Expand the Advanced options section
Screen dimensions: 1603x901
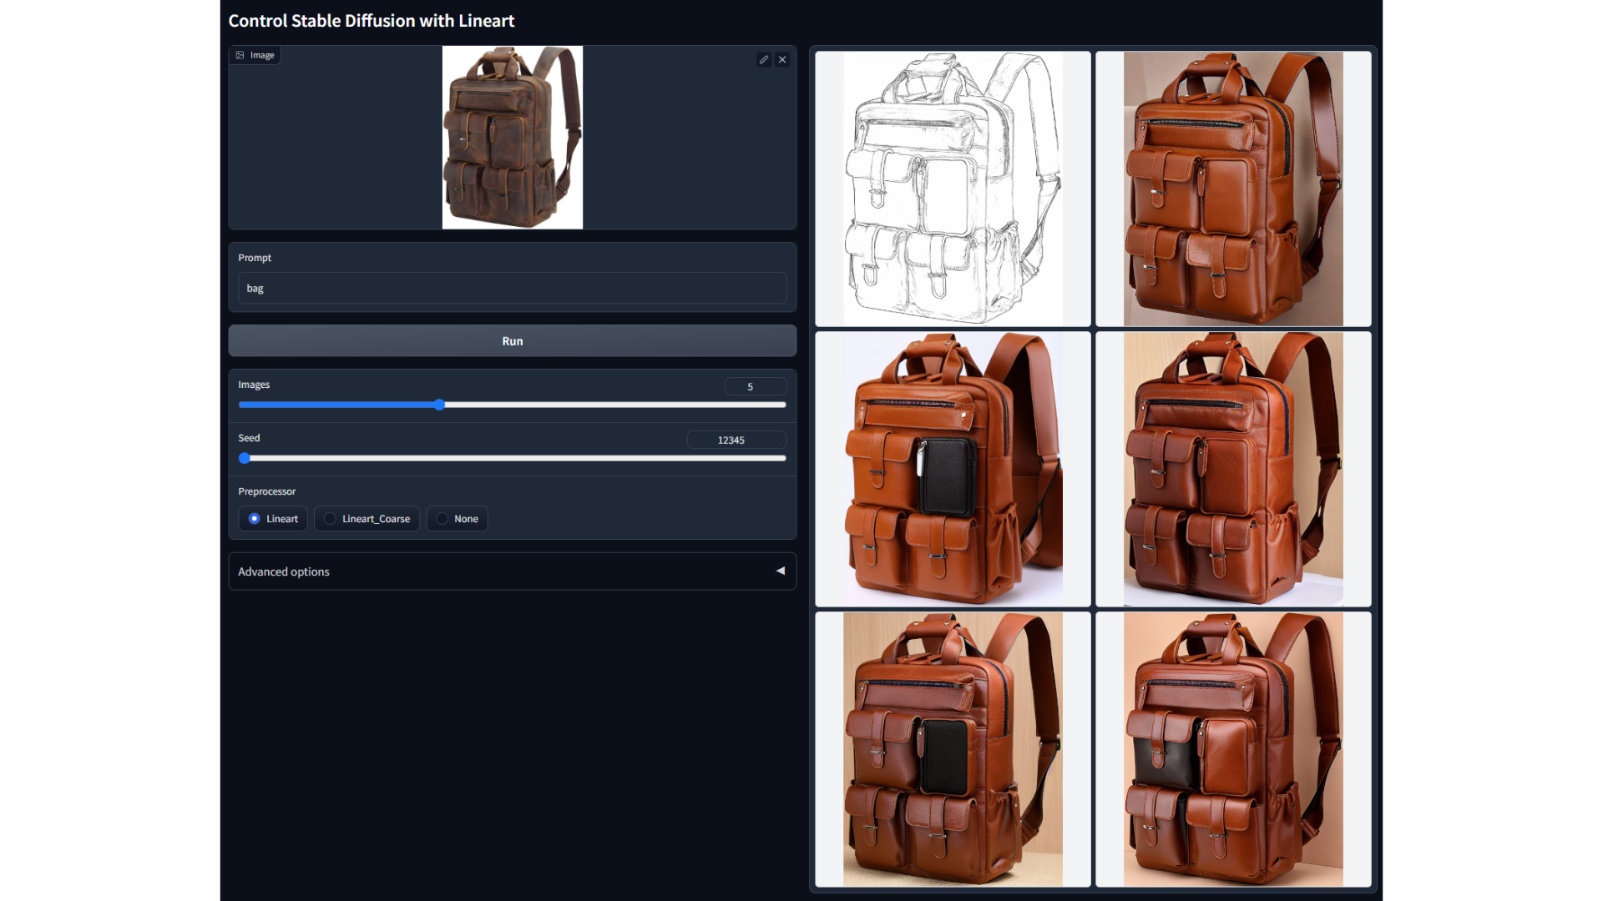pos(512,571)
